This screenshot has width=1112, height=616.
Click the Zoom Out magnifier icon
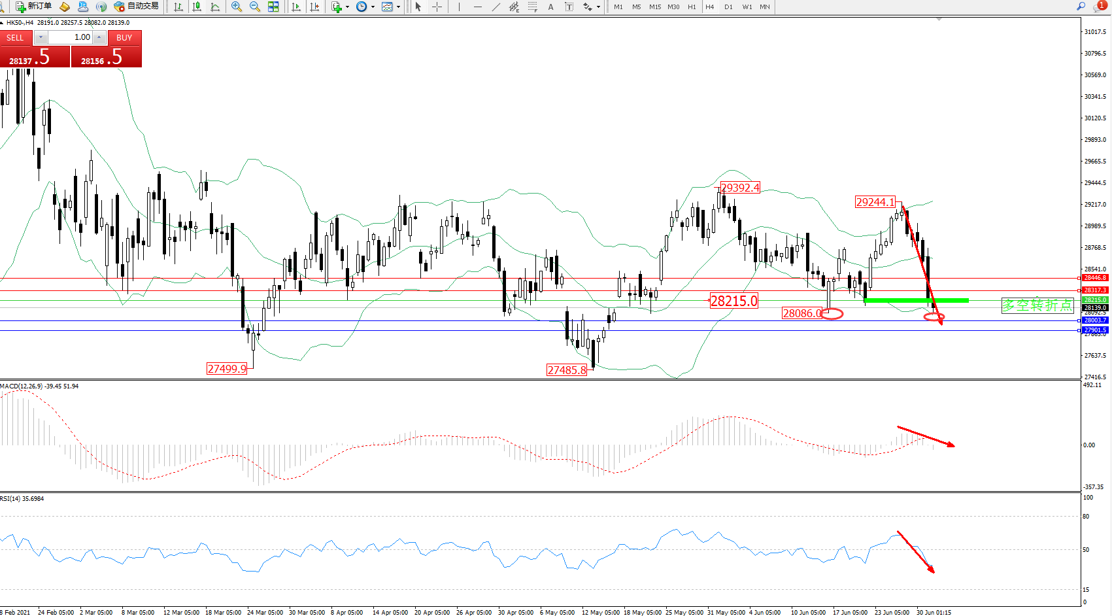point(255,7)
